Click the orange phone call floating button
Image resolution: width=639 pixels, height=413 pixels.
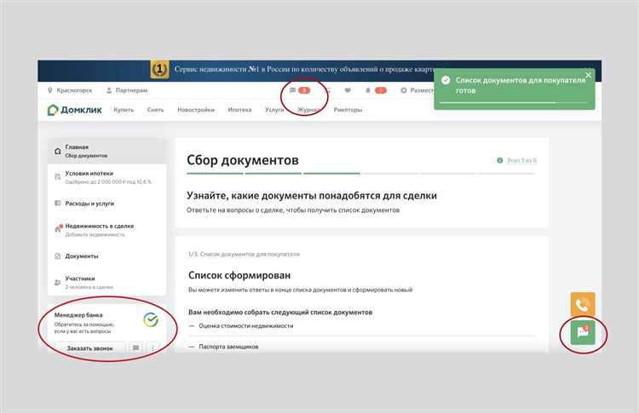pos(583,304)
